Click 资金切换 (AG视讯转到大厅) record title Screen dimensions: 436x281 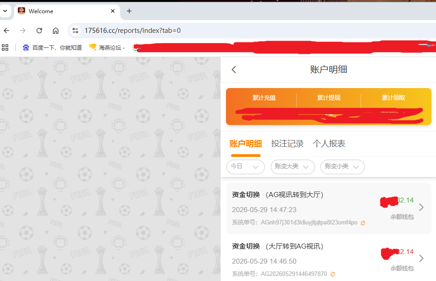click(278, 195)
